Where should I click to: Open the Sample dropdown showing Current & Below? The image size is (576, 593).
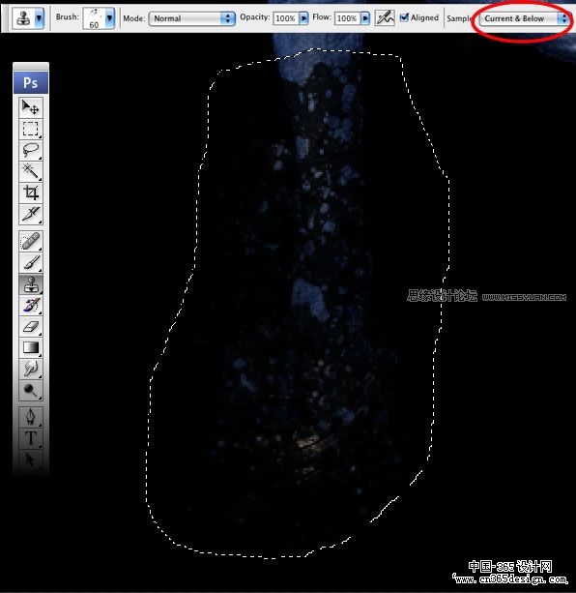(525, 18)
